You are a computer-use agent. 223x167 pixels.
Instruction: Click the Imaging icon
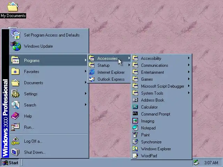click(x=135, y=121)
